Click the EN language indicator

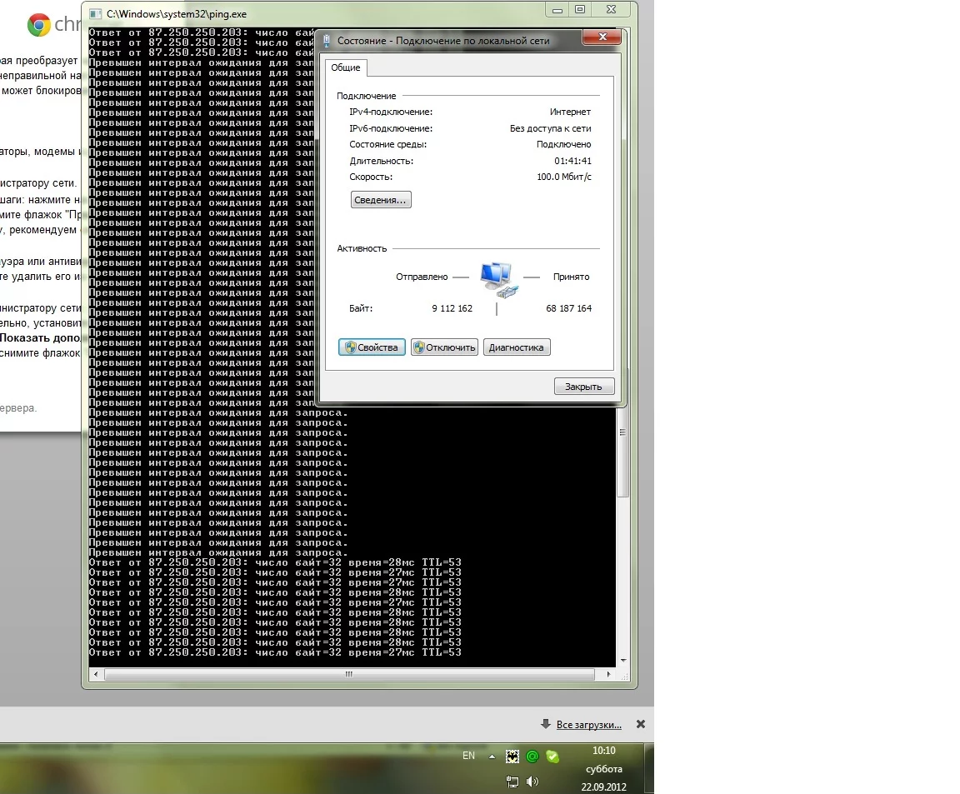(x=468, y=756)
